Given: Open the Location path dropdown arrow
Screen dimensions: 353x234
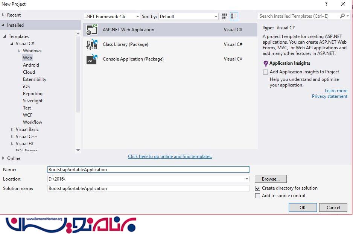Looking at the screenshot, I should [x=247, y=179].
